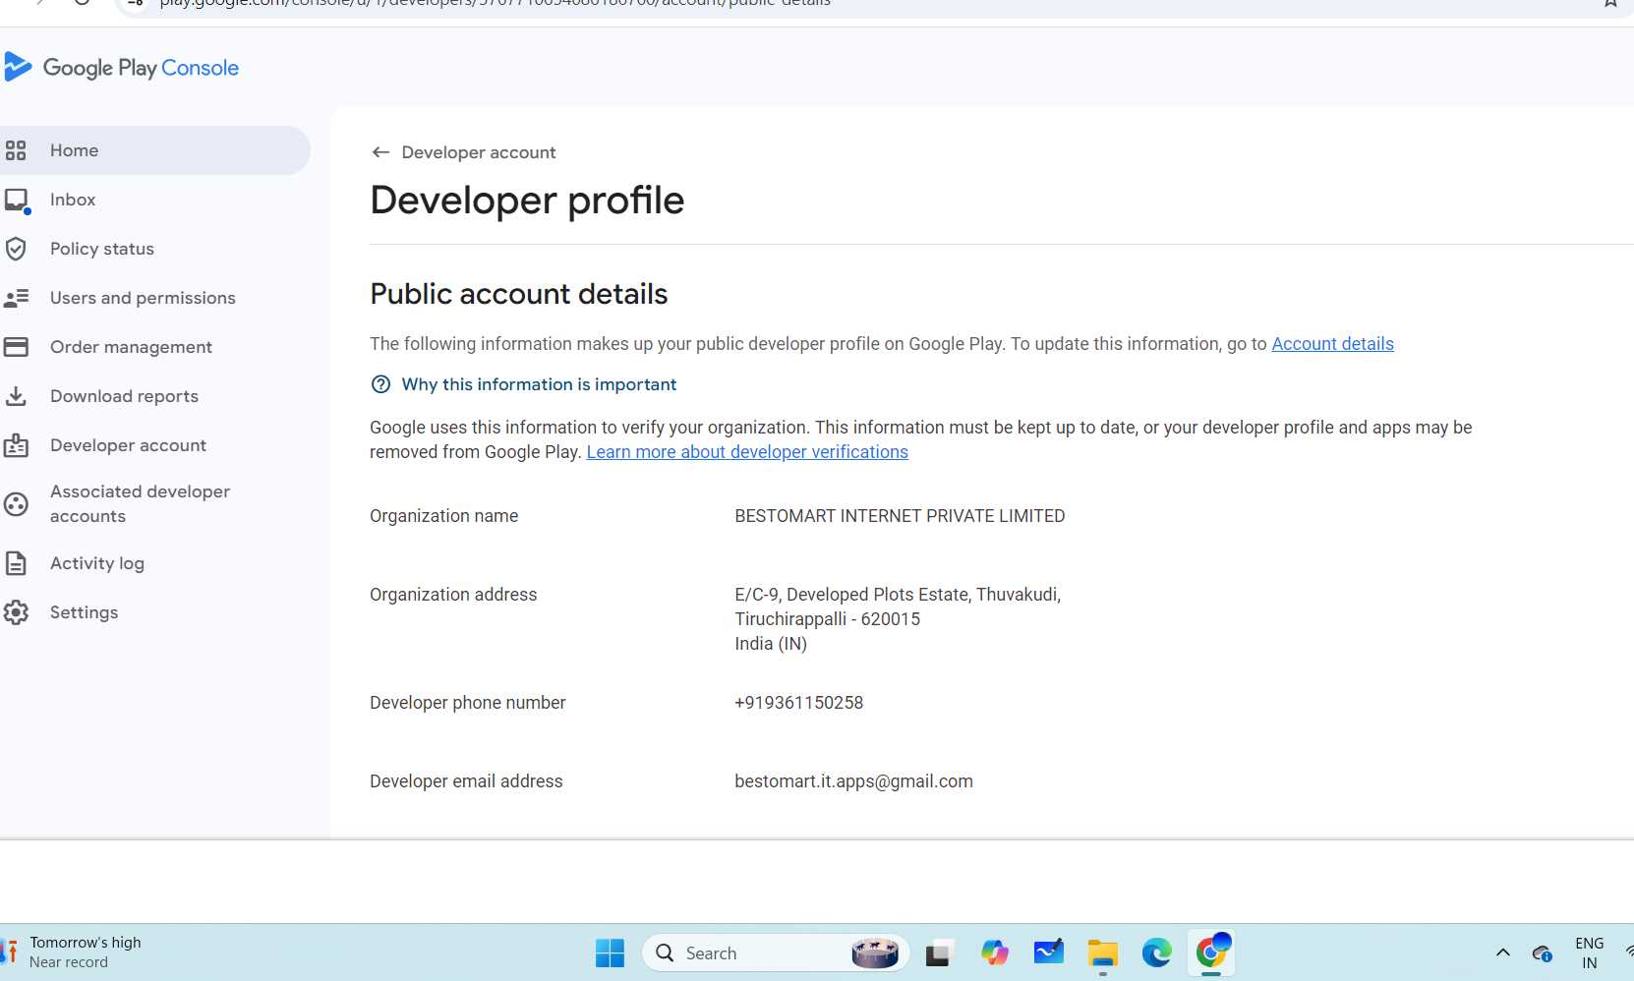Switch the ENG IN input language
This screenshot has height=981, width=1634.
tap(1589, 952)
